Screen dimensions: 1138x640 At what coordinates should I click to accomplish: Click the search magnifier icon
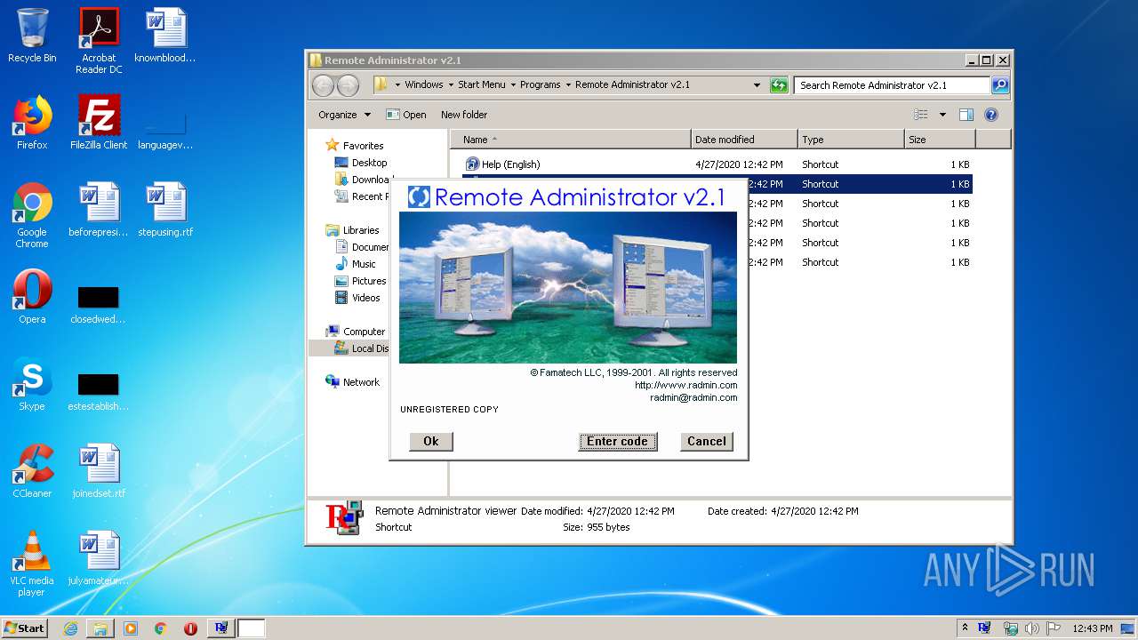coord(1000,85)
